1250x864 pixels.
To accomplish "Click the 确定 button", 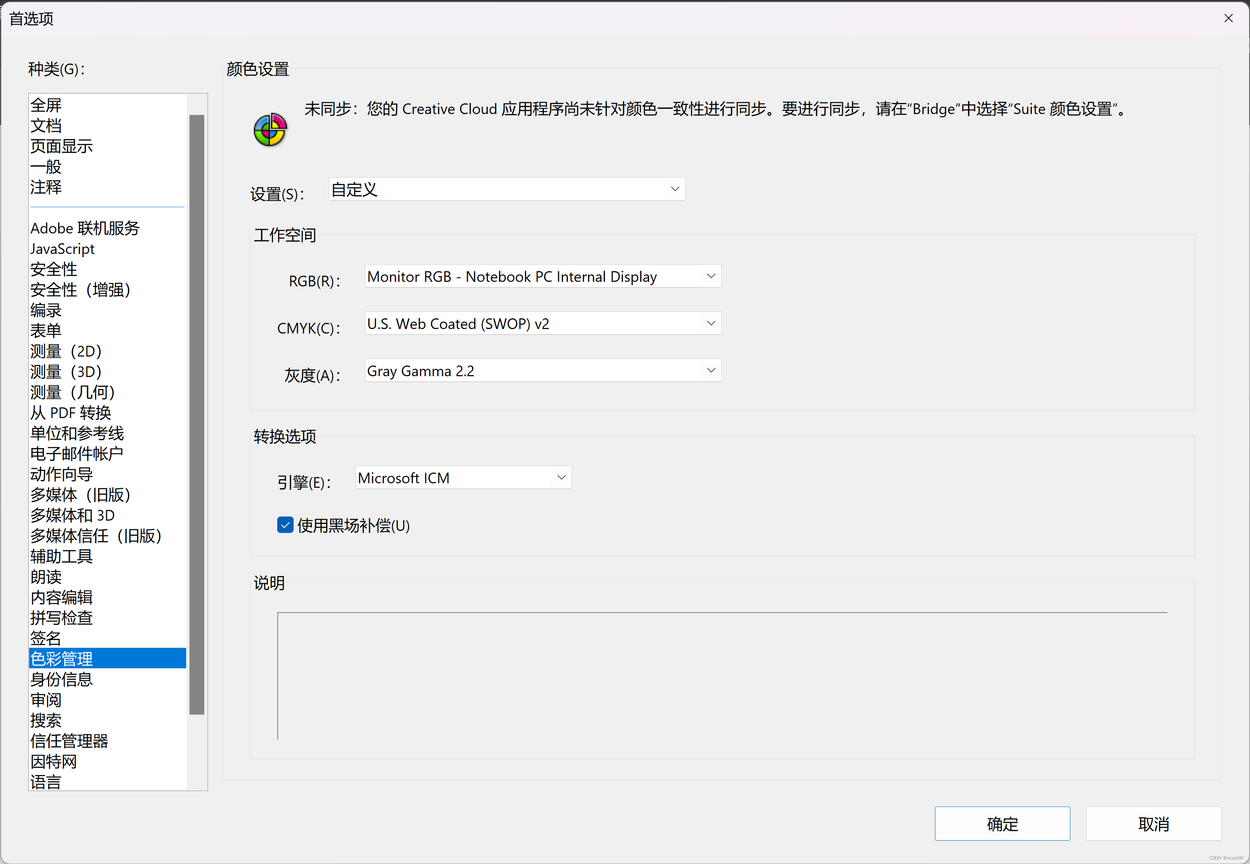I will tap(1001, 823).
